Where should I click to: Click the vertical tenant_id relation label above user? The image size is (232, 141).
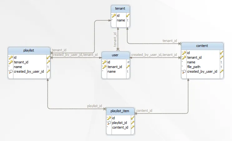coord(115,39)
